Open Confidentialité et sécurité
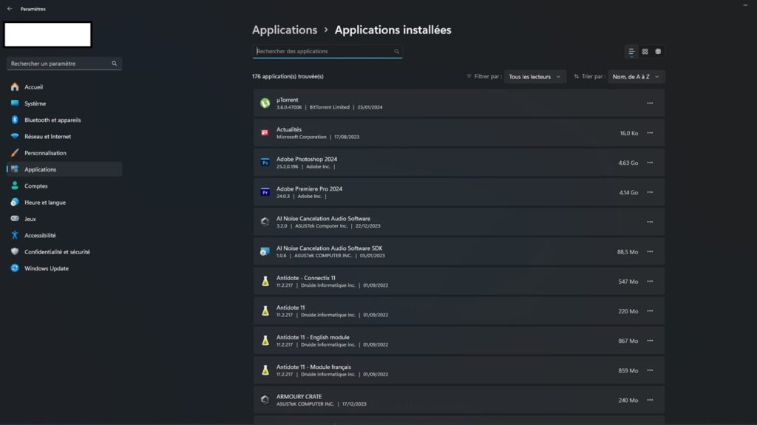 [x=64, y=251]
